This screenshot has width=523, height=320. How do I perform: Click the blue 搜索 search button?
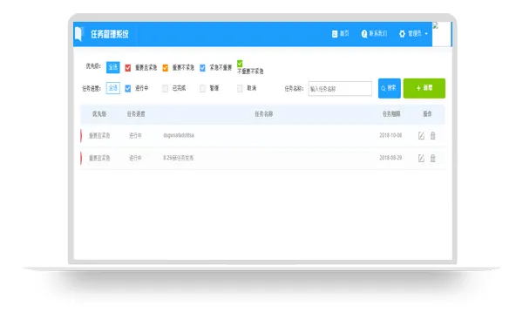390,88
